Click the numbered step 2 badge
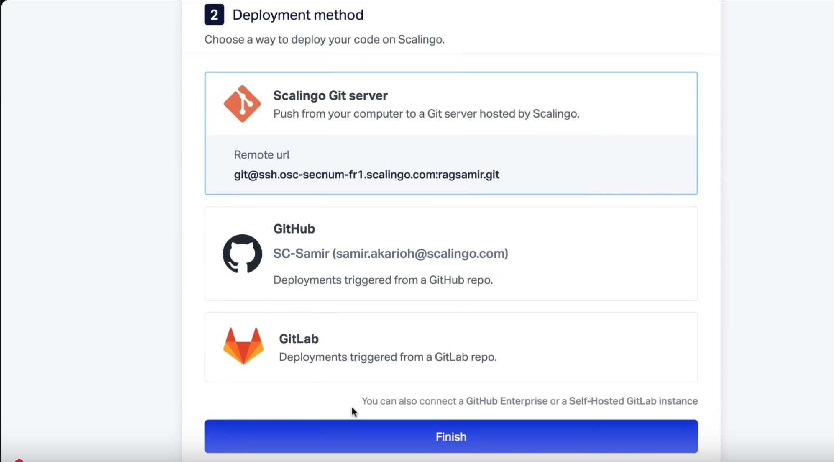 214,14
